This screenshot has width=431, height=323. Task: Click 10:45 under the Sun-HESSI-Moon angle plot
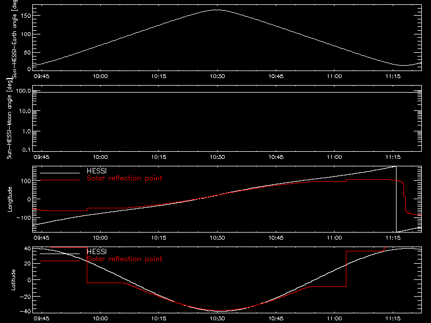tap(276, 157)
